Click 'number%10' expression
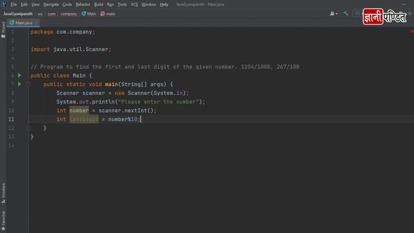 123,119
